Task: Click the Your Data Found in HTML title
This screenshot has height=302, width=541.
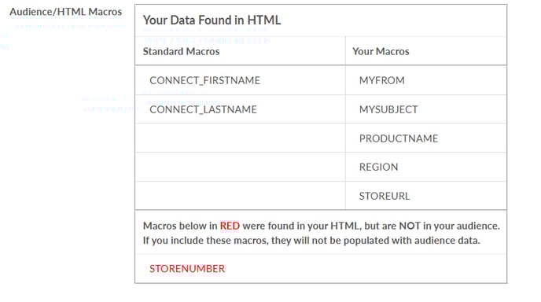Action: [212, 20]
